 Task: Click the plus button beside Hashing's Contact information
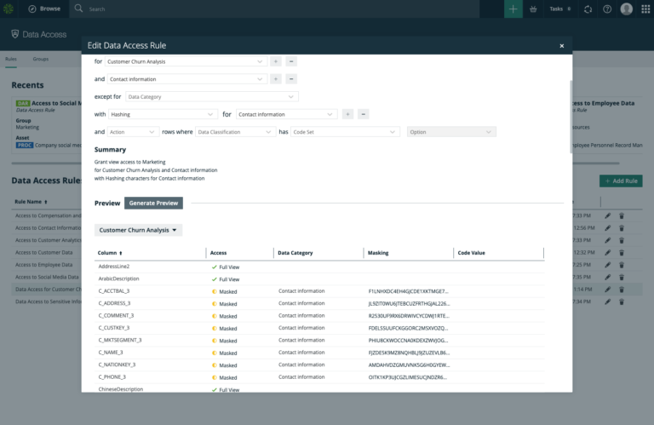coord(347,114)
